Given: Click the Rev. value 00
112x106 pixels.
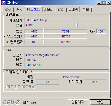Looking at the screenshot, I should coord(101,31).
